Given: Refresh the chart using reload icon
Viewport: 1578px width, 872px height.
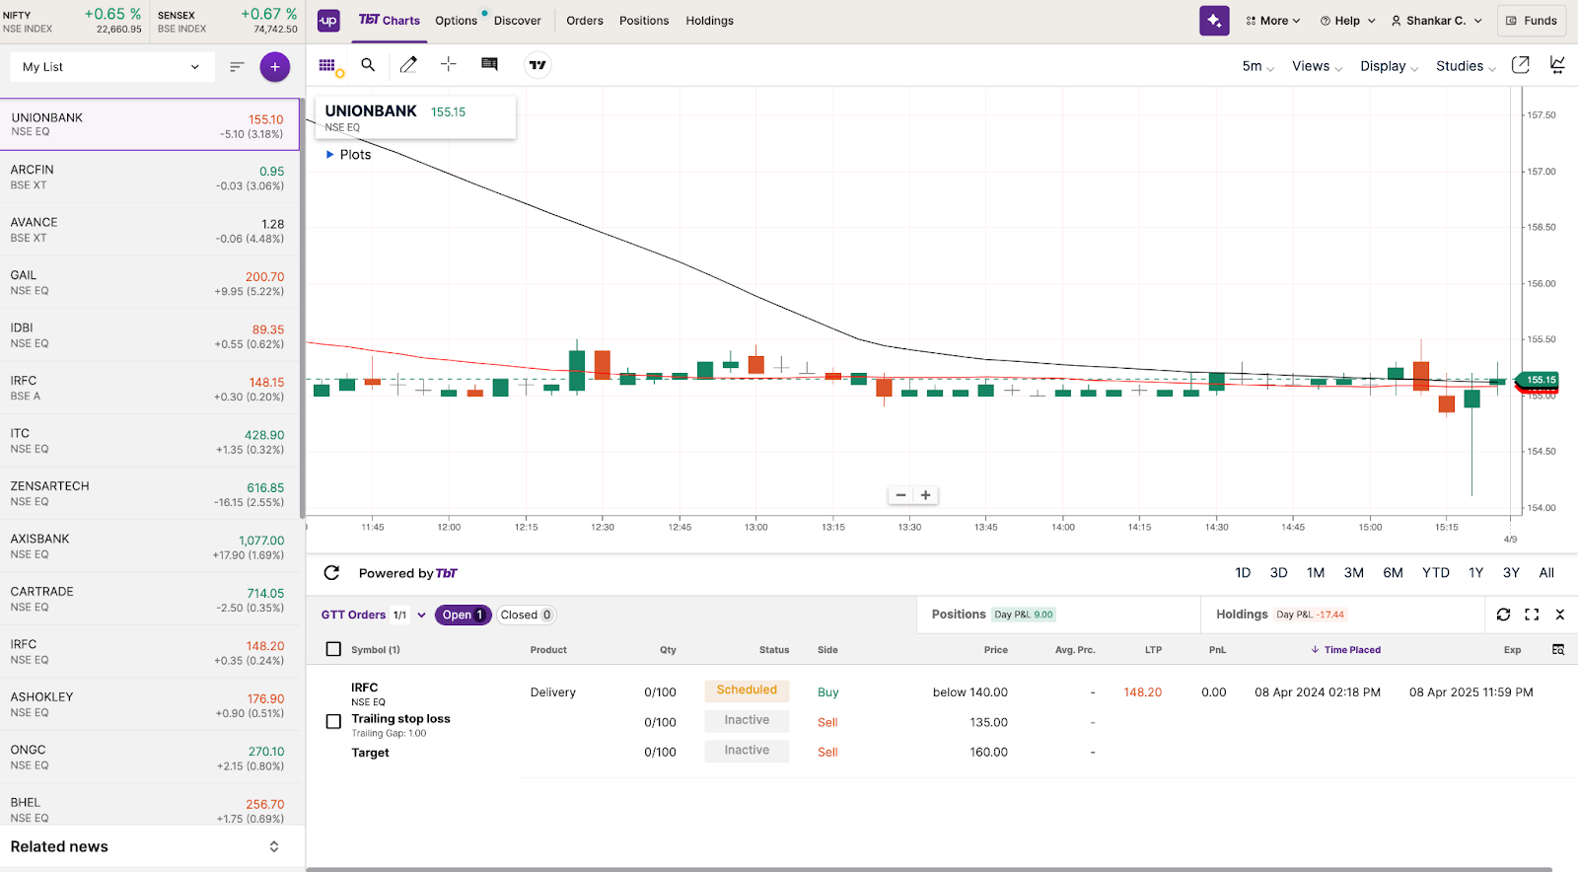Looking at the screenshot, I should click(x=331, y=573).
